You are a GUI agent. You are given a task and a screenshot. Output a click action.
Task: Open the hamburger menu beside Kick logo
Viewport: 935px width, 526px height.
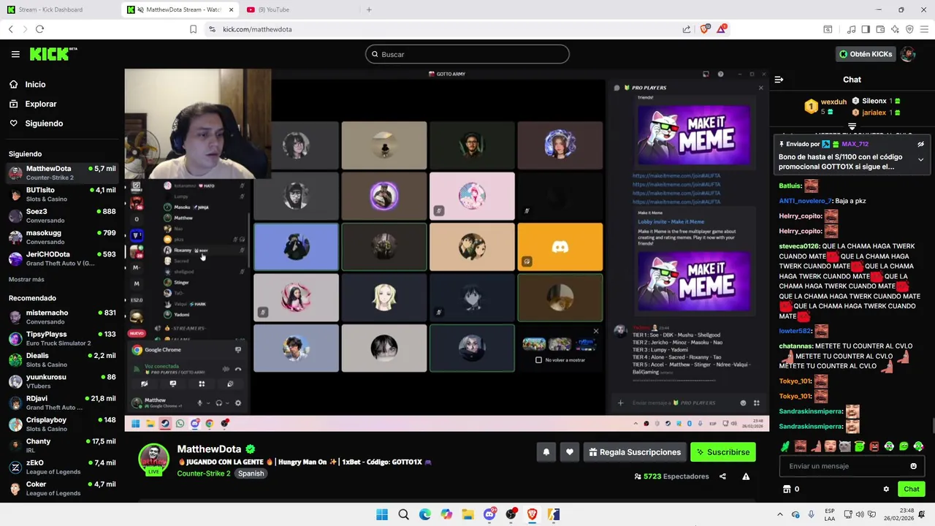pyautogui.click(x=15, y=54)
